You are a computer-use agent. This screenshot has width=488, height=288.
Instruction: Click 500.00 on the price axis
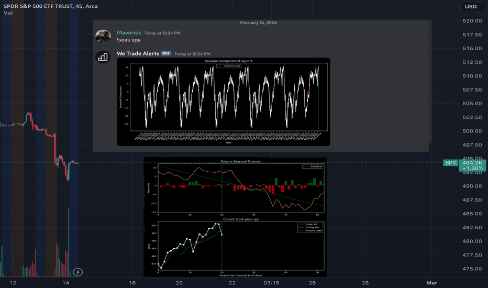(x=472, y=131)
